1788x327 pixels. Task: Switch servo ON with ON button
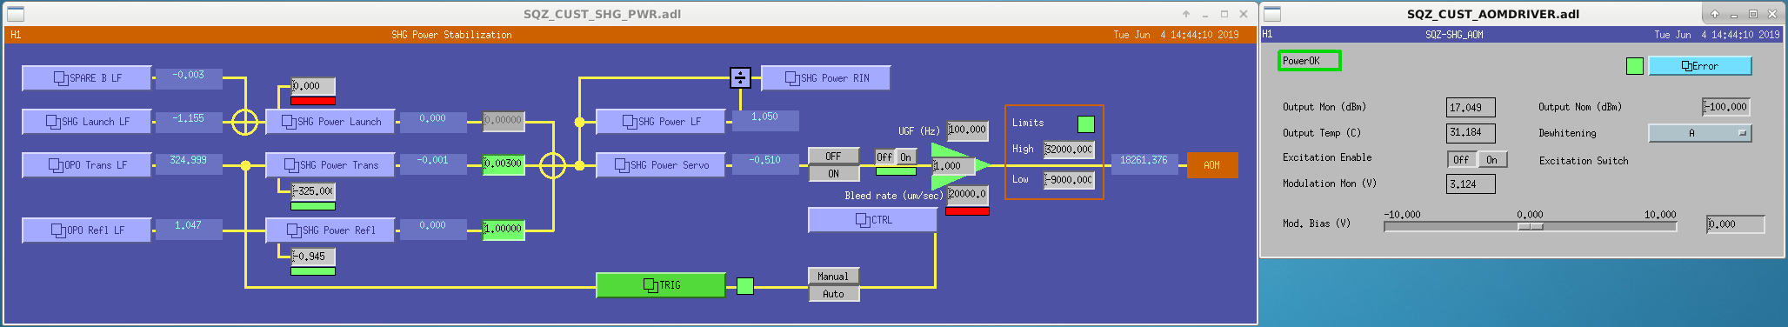(834, 174)
